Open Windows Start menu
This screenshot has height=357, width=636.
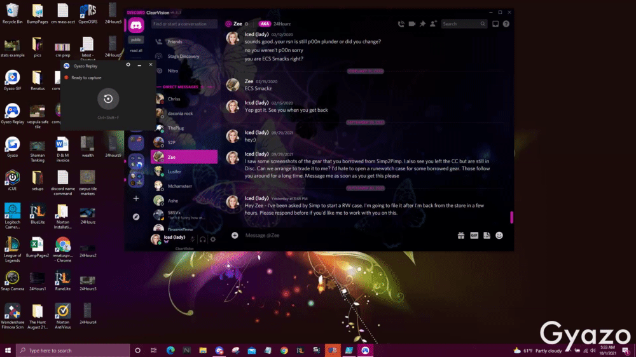[x=8, y=351]
